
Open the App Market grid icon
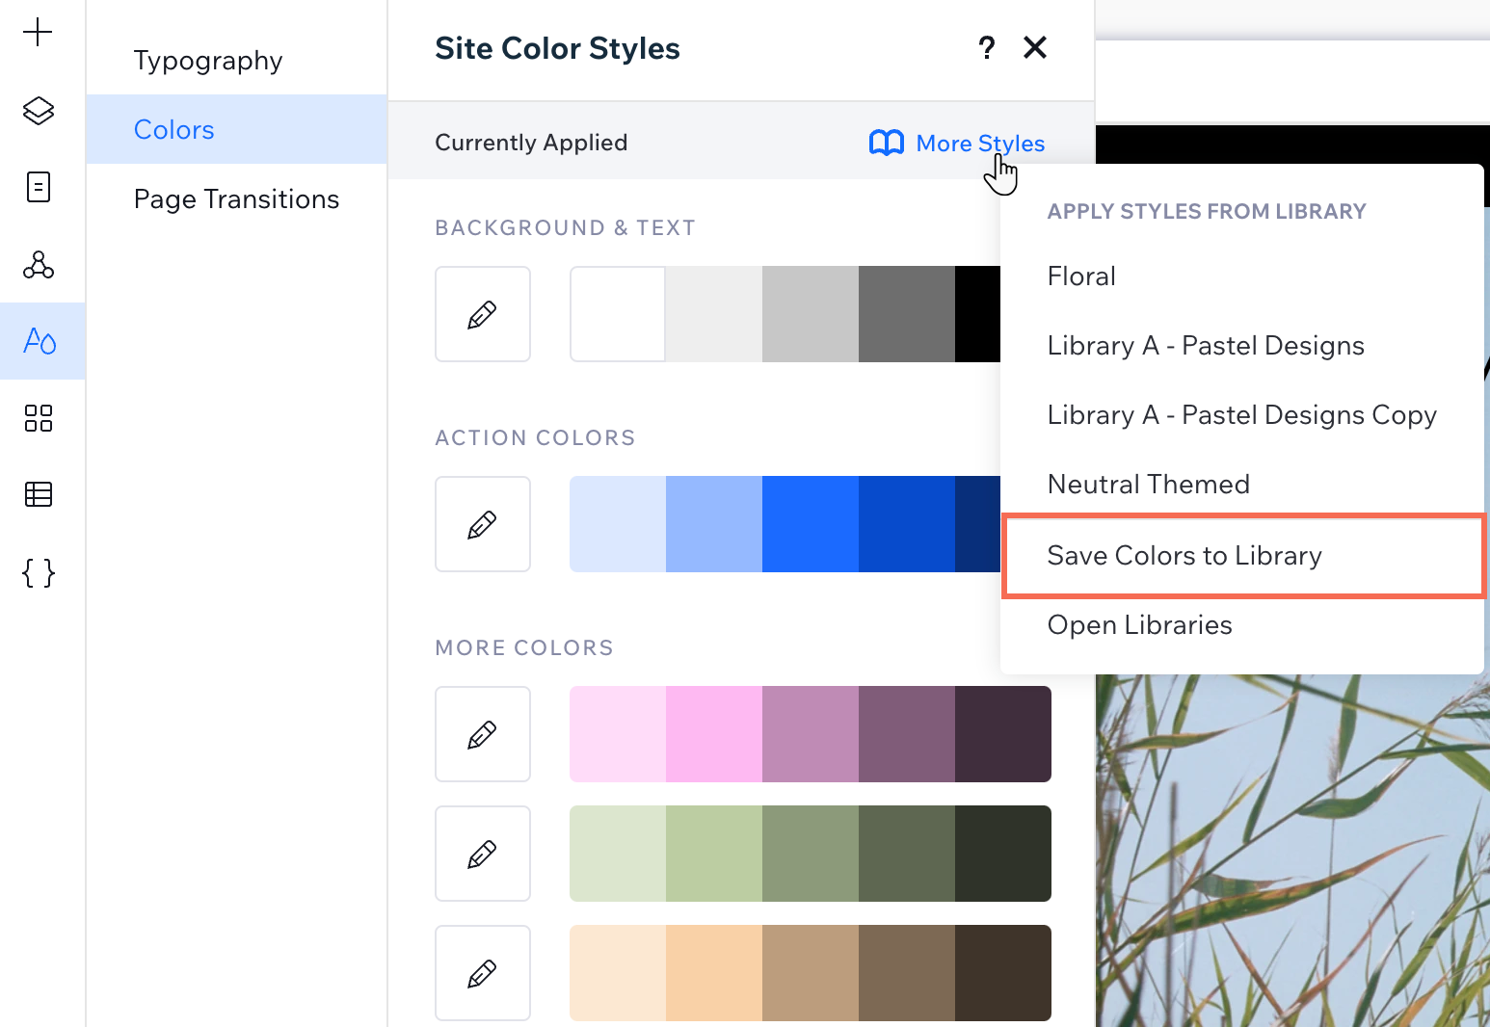point(38,418)
